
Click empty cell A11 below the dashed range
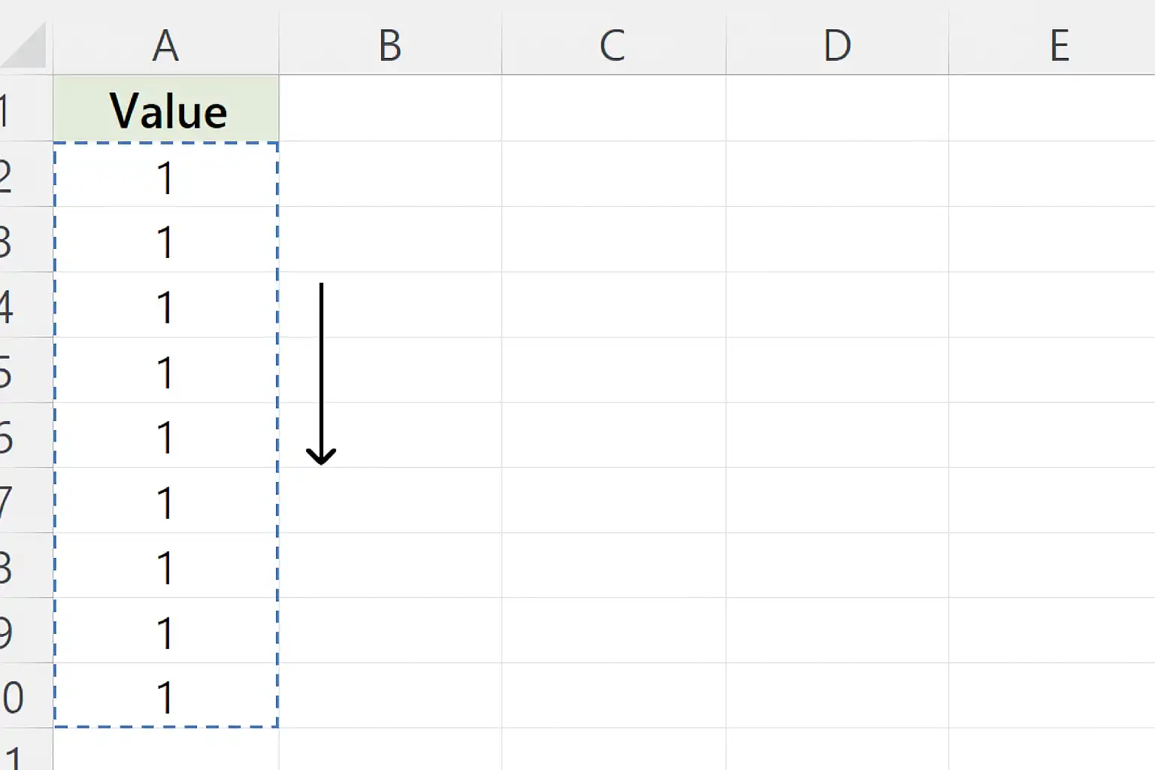(166, 750)
